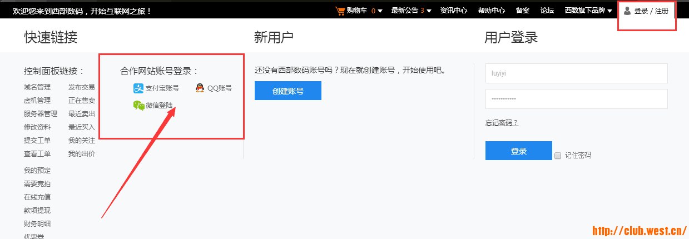This screenshot has height=239, width=689.
Task: Click the QQ penguin icon
Action: tap(200, 88)
